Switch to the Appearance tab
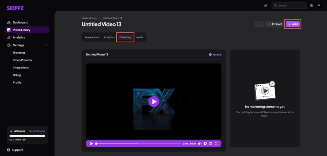 tap(92, 37)
